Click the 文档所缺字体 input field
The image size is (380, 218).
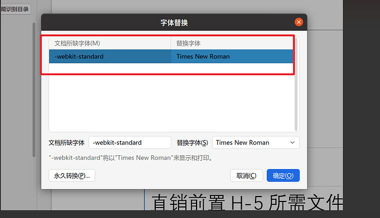click(130, 143)
